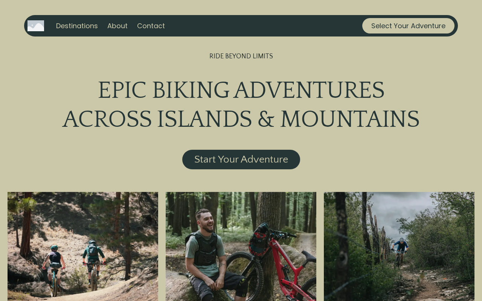This screenshot has height=301, width=482.
Task: Click the rider wearing the green backpack
Action: click(93, 260)
